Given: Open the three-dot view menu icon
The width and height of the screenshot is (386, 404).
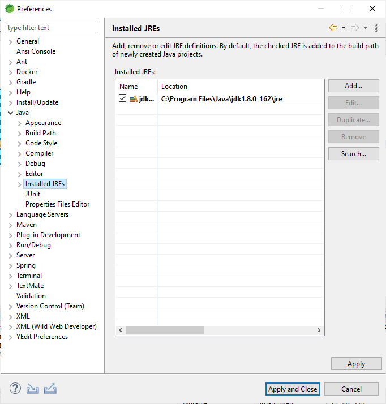Looking at the screenshot, I should 376,28.
